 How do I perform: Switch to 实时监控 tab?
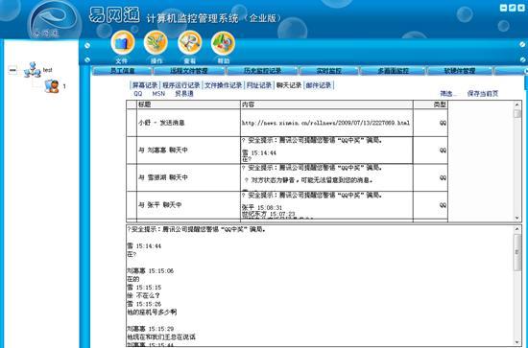pos(329,71)
